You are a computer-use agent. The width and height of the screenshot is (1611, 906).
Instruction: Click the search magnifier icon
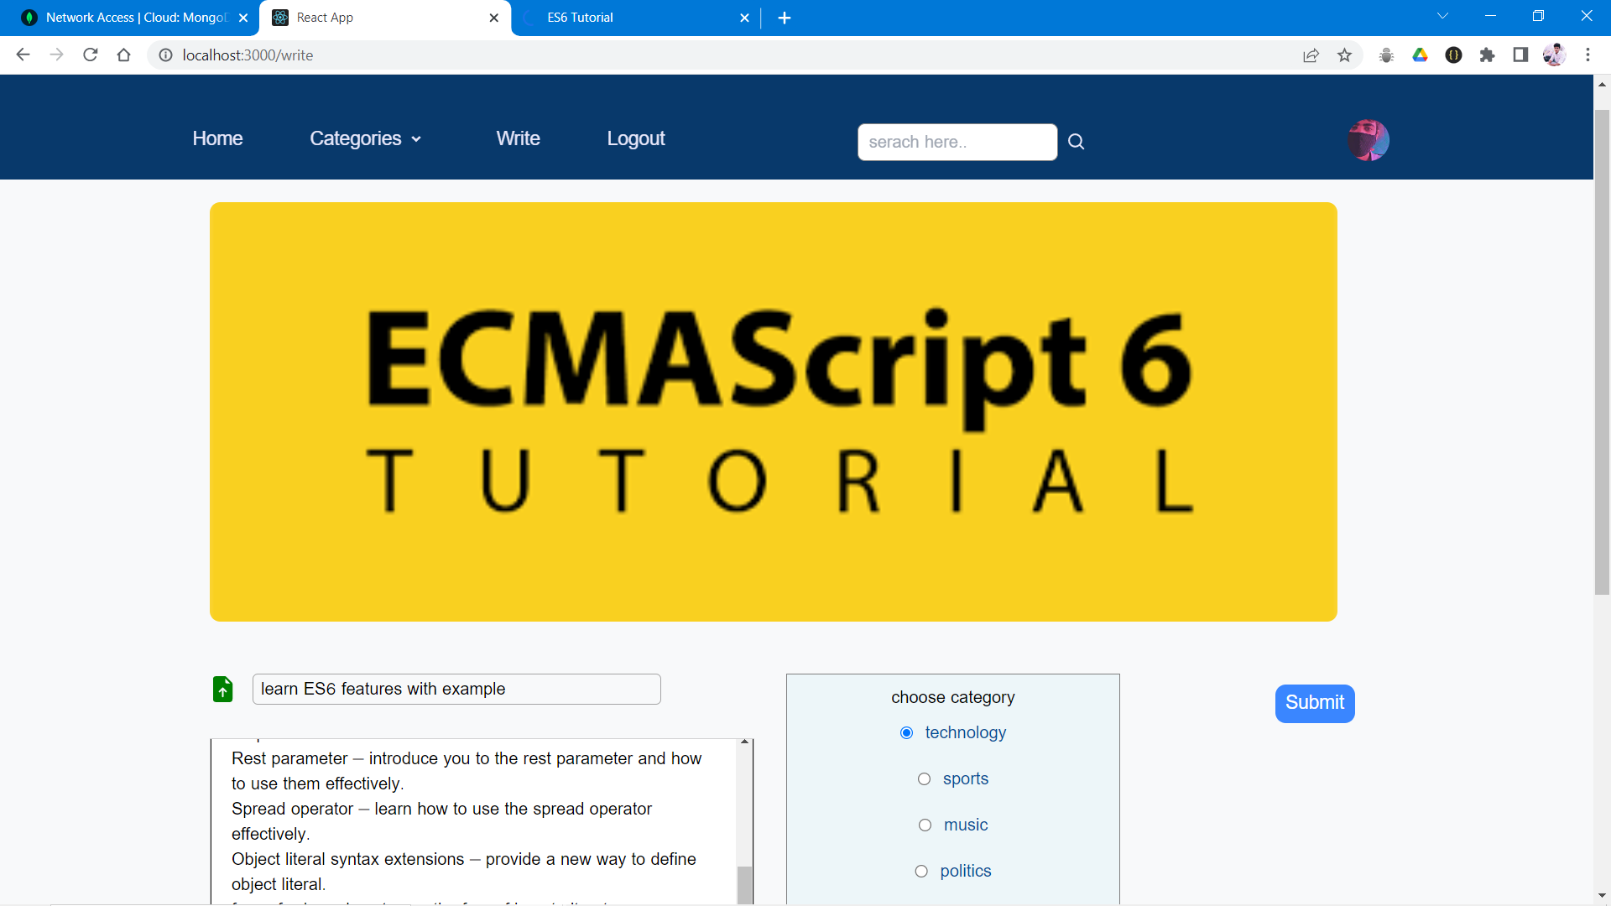1076,142
